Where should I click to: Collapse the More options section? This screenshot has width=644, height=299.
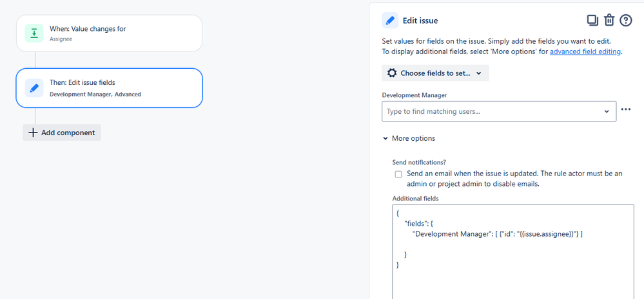pos(409,138)
